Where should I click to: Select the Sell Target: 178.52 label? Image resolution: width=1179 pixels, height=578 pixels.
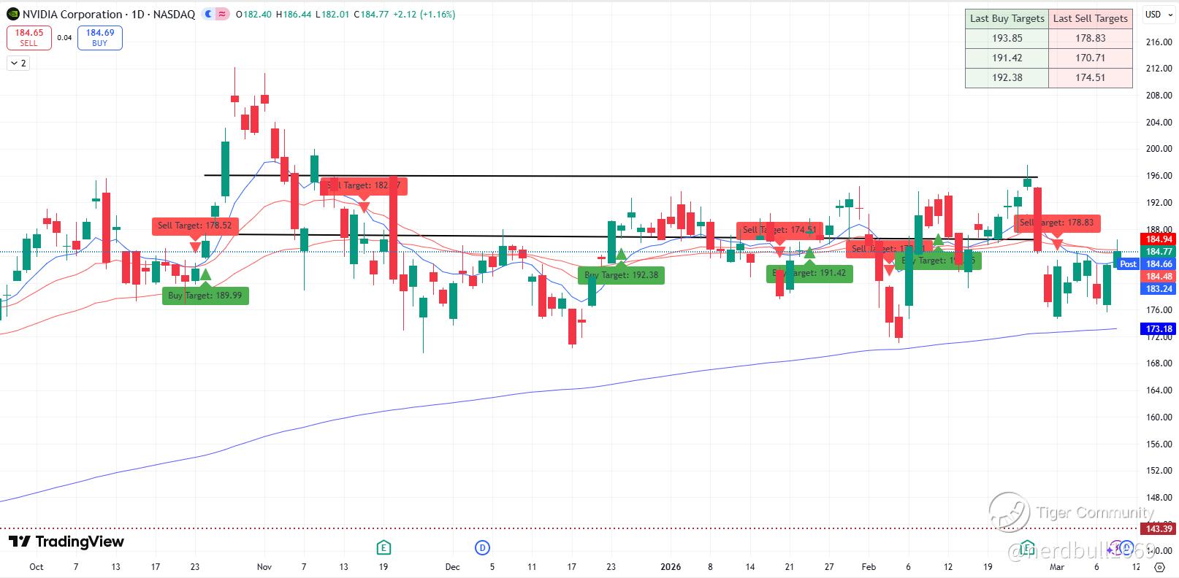(x=195, y=226)
